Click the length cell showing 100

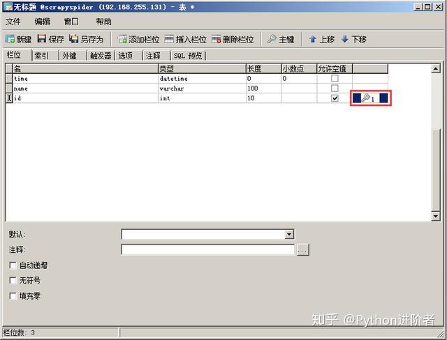pos(264,88)
